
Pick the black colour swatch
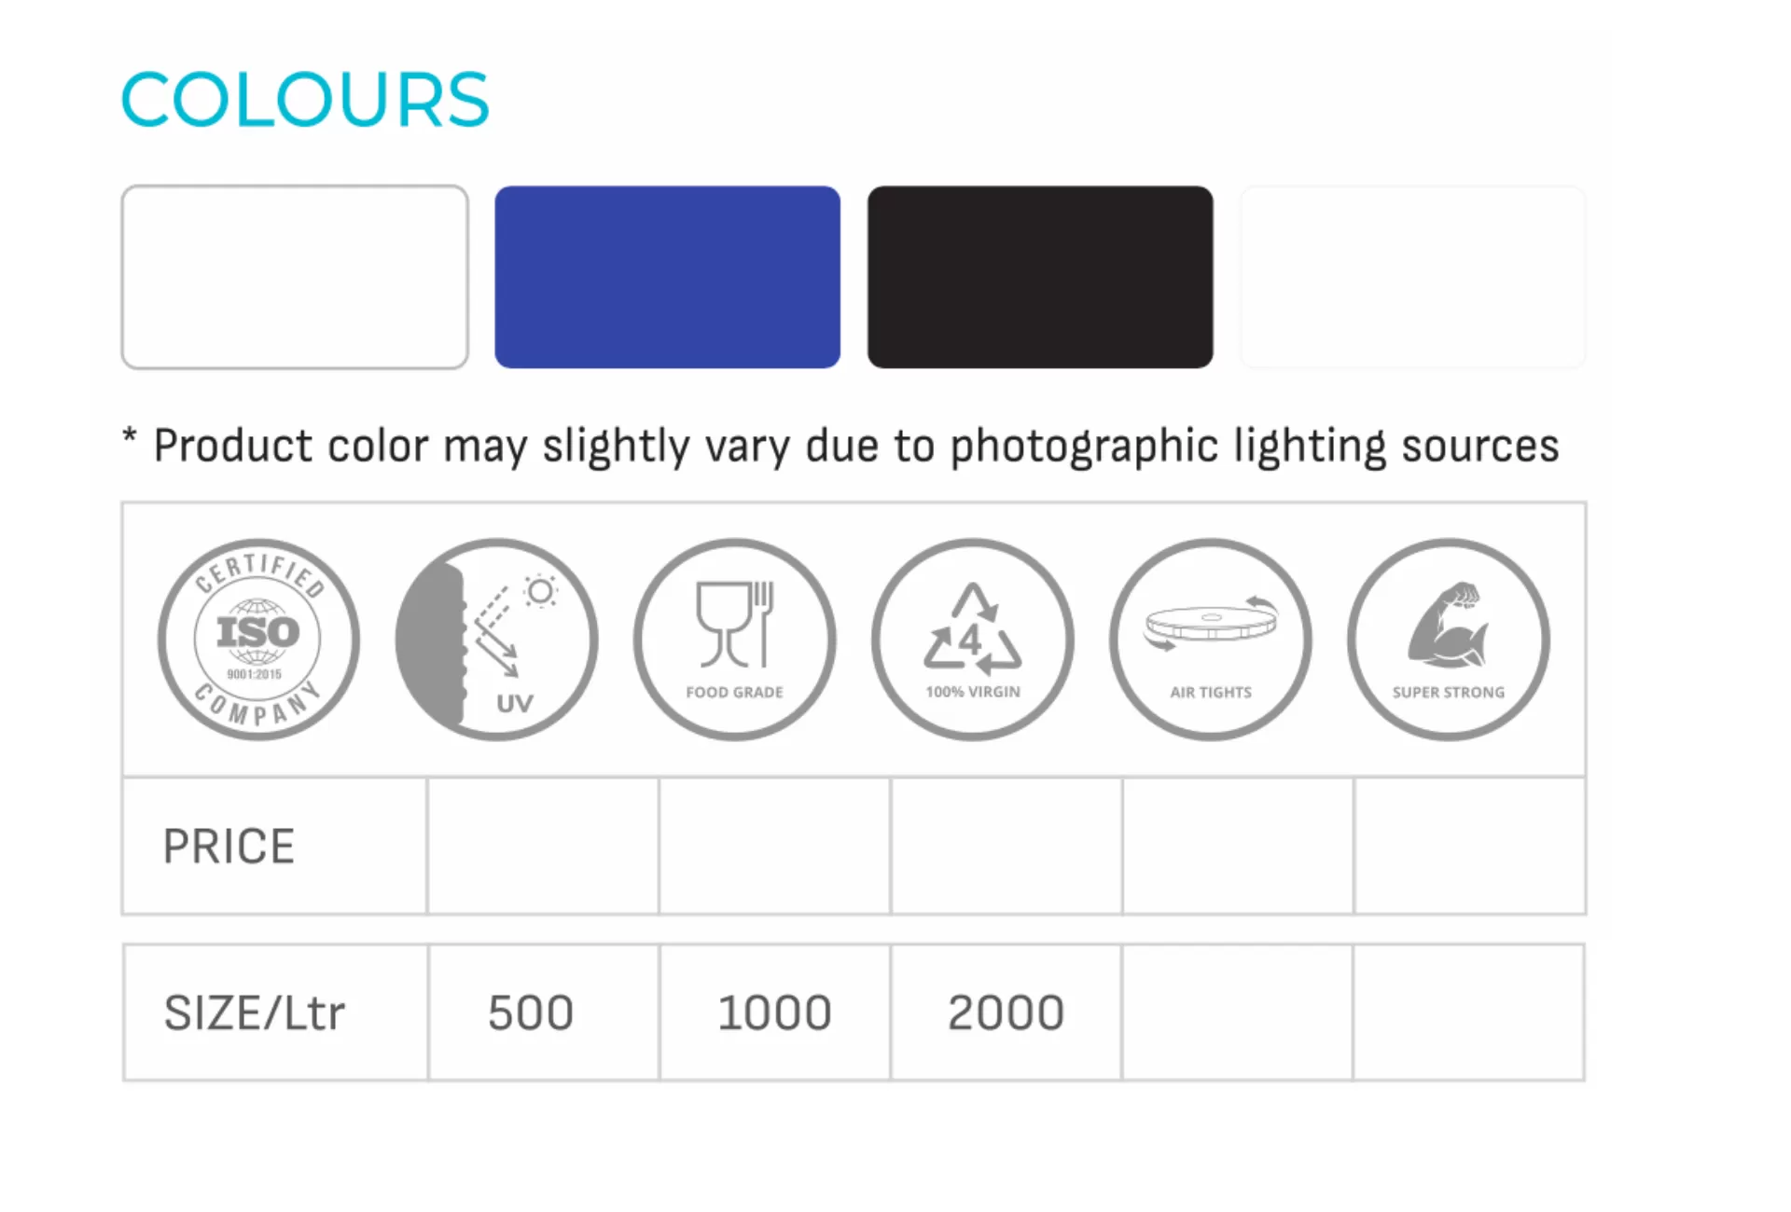(1040, 277)
